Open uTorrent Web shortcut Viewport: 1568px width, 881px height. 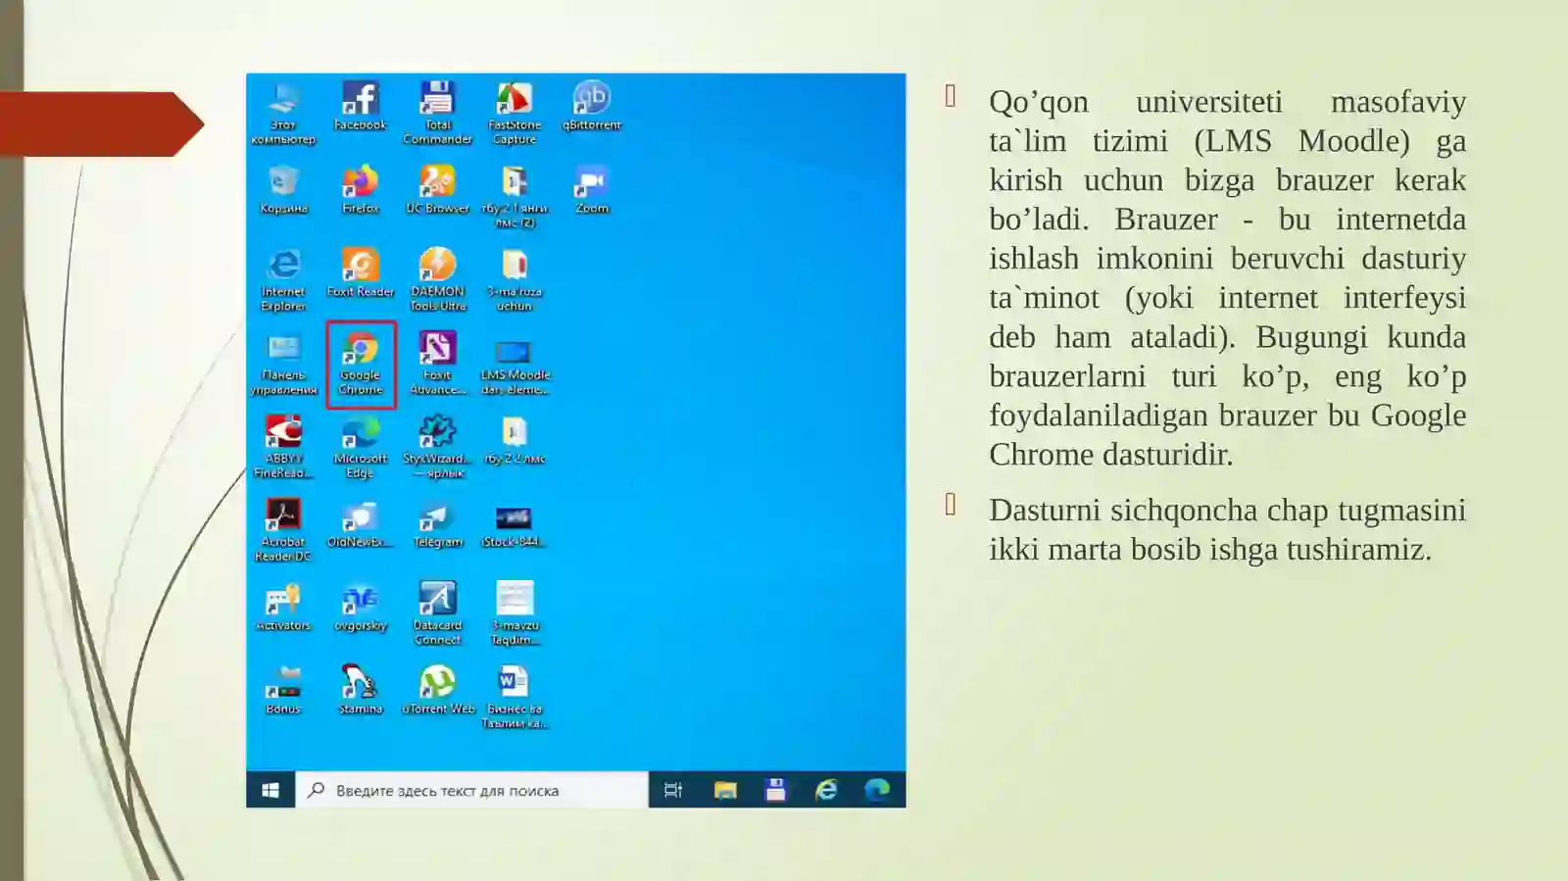[x=437, y=689]
